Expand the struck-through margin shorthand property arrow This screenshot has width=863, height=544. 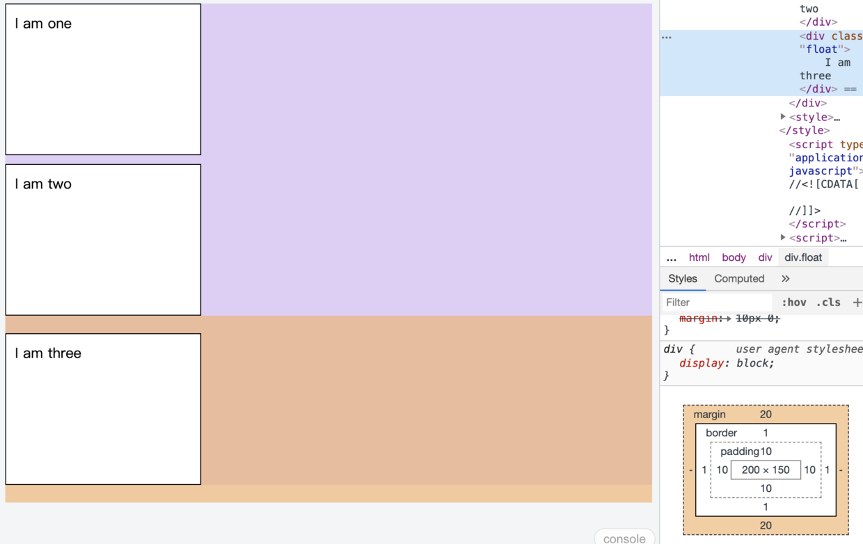click(x=728, y=319)
